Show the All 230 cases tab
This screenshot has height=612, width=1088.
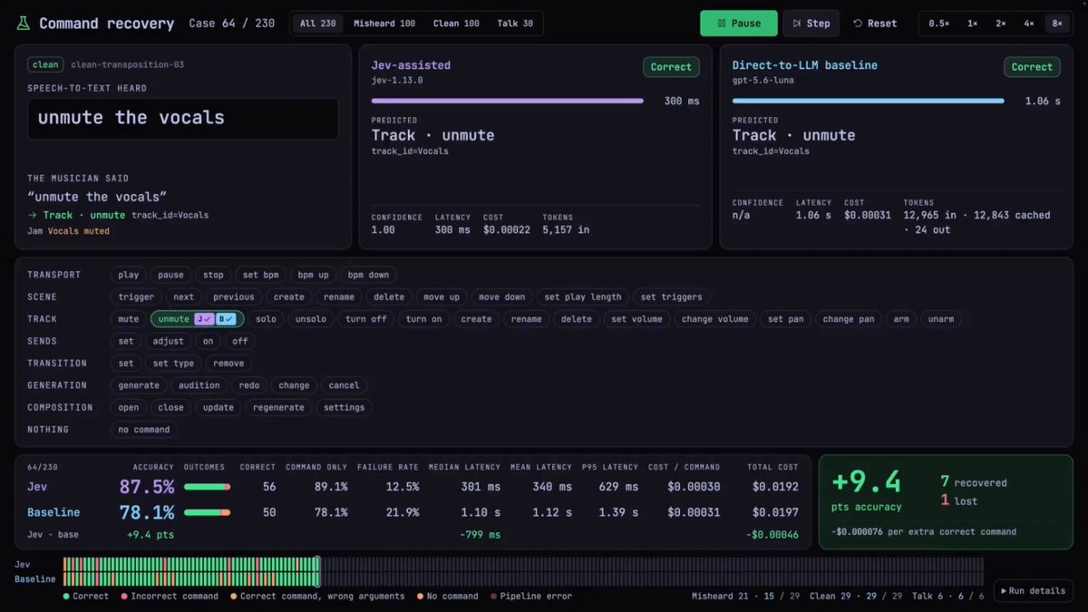tap(318, 24)
